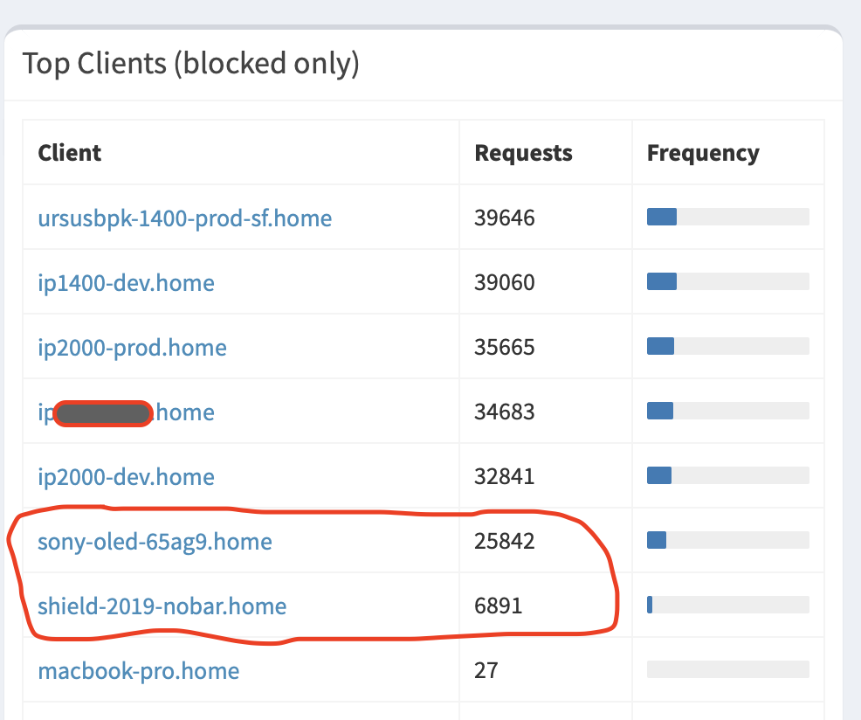The image size is (861, 720).
Task: Click the frequency bar for shield-2019-nobar.home
Action: [727, 605]
